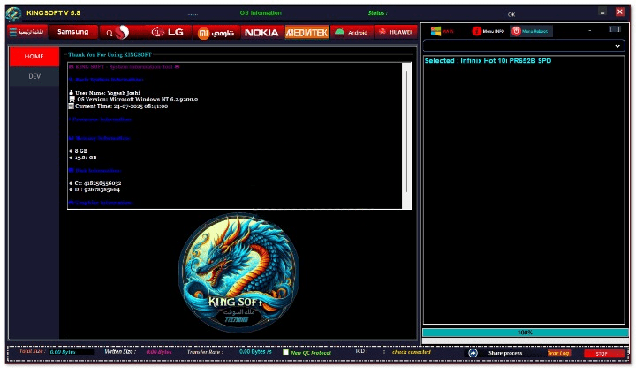
Task: Click the Manu Reboot power button
Action: click(x=530, y=31)
